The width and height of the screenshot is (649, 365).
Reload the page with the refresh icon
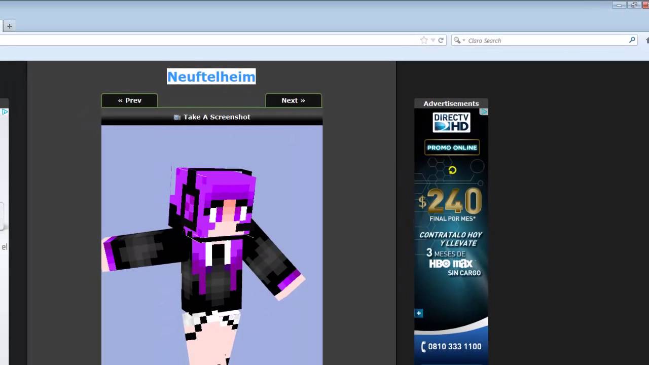point(441,40)
